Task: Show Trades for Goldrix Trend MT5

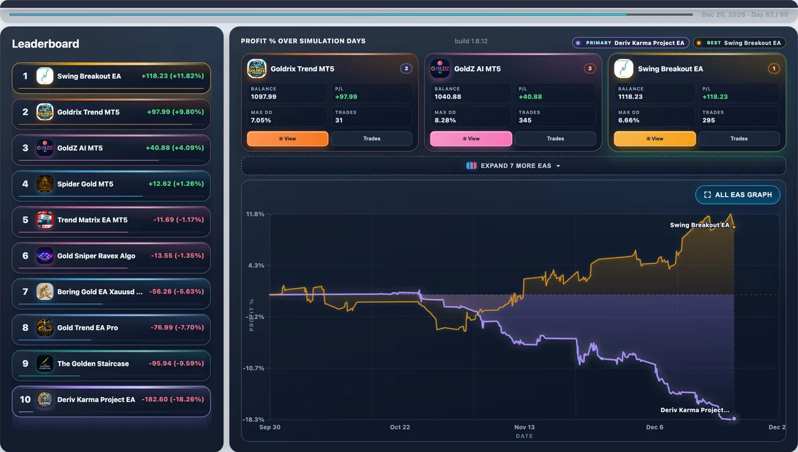Action: (x=372, y=139)
